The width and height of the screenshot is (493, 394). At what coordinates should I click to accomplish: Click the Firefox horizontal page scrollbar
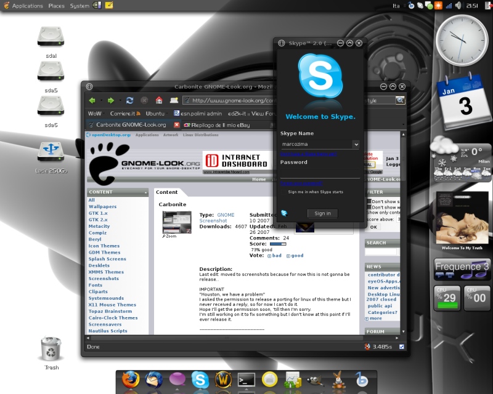click(226, 338)
